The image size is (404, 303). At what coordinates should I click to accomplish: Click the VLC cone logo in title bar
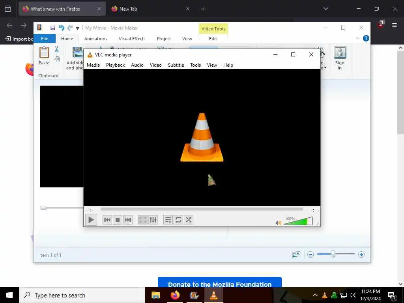(90, 54)
